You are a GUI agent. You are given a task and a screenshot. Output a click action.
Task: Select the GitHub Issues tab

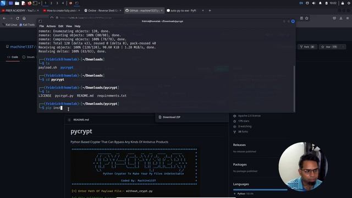29,57
